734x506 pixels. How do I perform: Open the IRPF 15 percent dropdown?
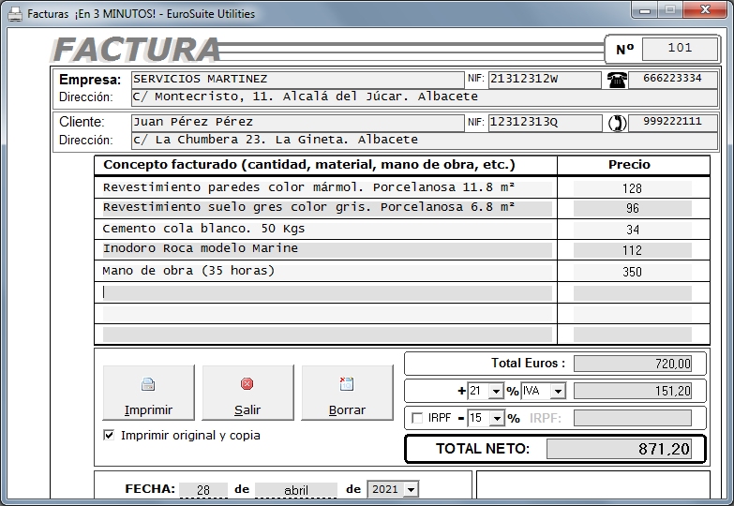[x=498, y=418]
